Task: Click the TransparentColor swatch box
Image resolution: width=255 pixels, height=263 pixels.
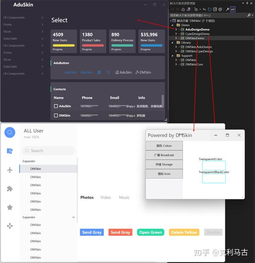Action: point(214,165)
